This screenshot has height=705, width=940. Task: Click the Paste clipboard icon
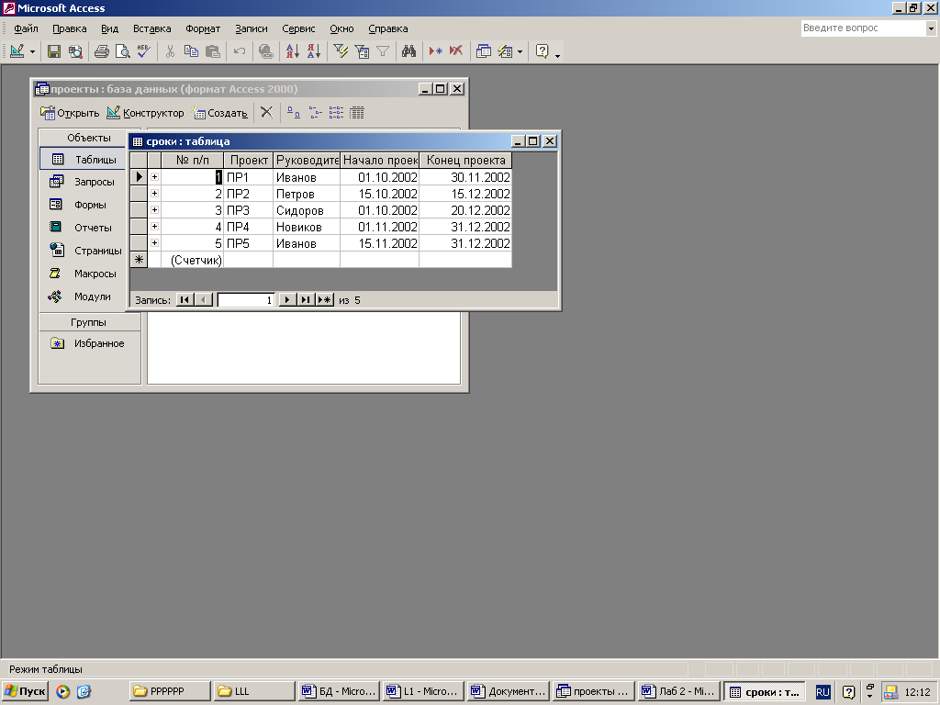213,51
